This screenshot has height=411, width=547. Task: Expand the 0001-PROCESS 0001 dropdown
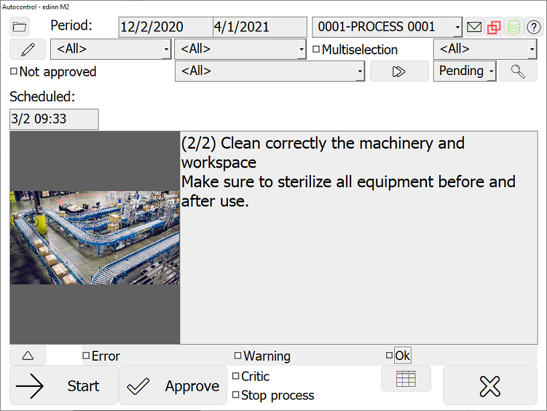(x=387, y=27)
